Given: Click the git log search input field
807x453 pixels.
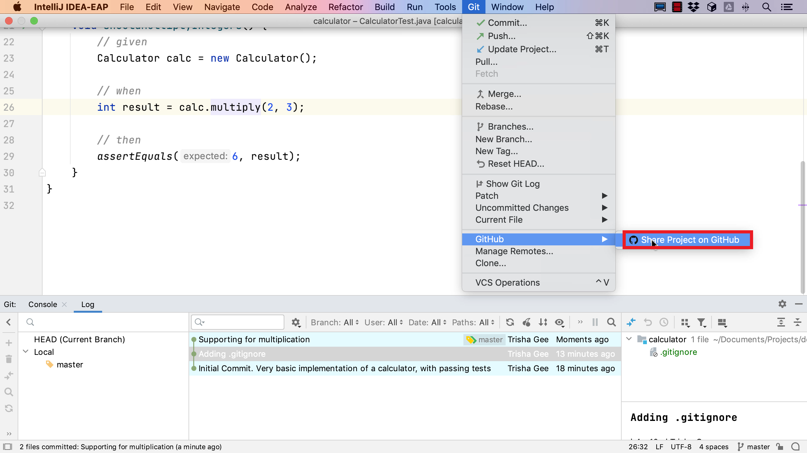Looking at the screenshot, I should pyautogui.click(x=237, y=322).
